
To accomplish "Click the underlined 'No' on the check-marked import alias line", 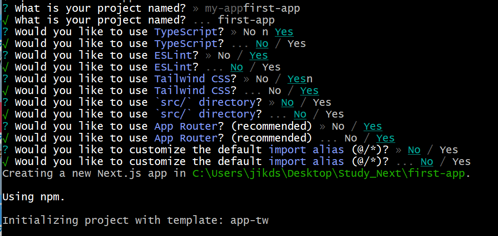I will point(427,162).
